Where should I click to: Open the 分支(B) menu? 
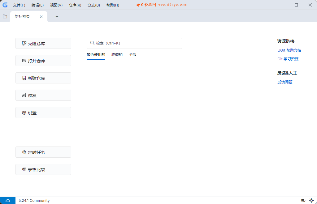coord(93,5)
